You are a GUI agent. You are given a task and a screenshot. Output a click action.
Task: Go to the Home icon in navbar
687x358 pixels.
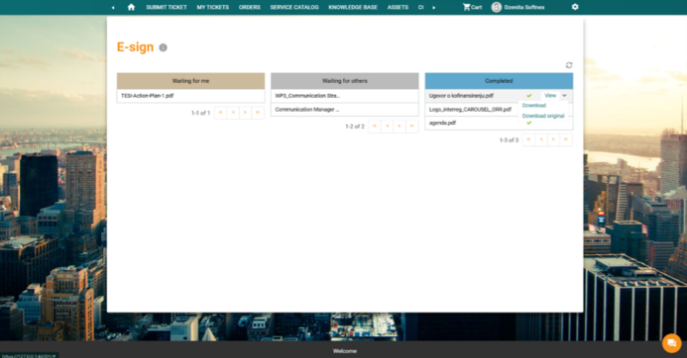pos(131,7)
